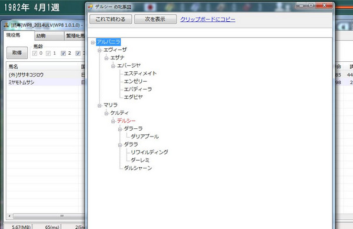The image size is (353, 229).
Task: Select the マリラ tree label
Action: point(111,105)
